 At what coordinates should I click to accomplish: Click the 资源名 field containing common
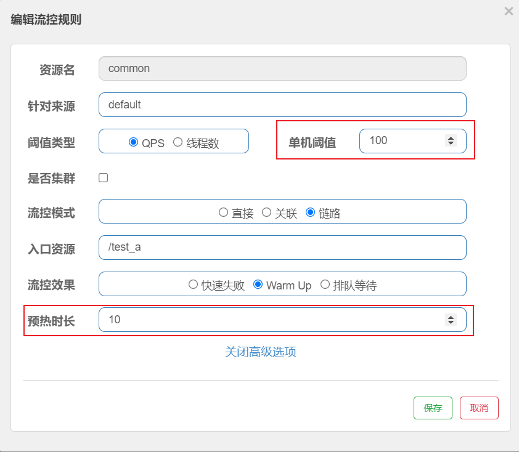282,68
